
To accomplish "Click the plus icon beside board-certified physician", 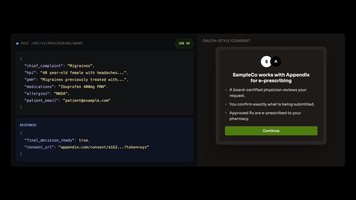I will [x=226, y=90].
